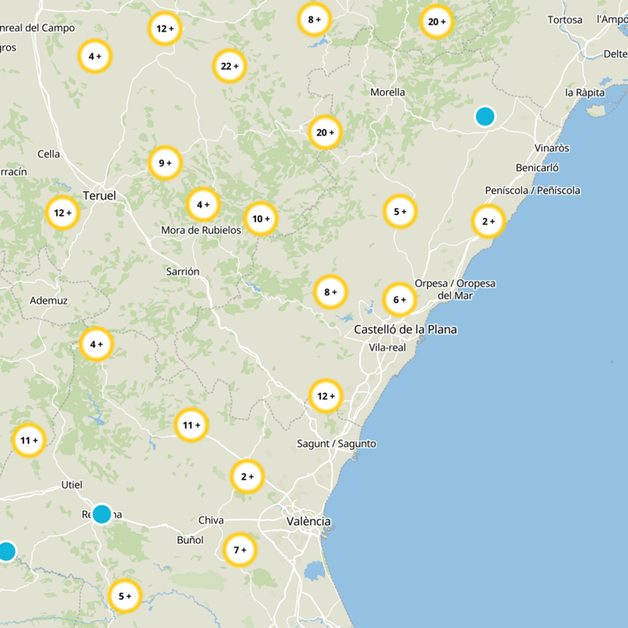Open the 4 + cluster south of Ademuz
The image size is (628, 628).
coord(97,344)
